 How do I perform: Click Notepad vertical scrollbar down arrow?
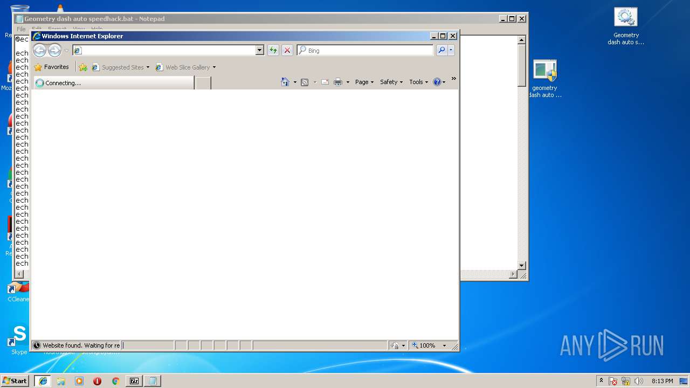(x=521, y=266)
